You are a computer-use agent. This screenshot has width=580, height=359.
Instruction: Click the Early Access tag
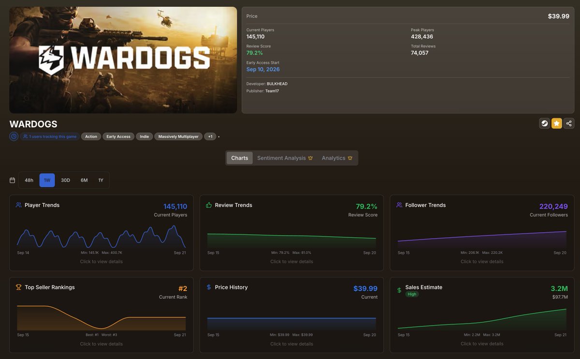coord(118,136)
